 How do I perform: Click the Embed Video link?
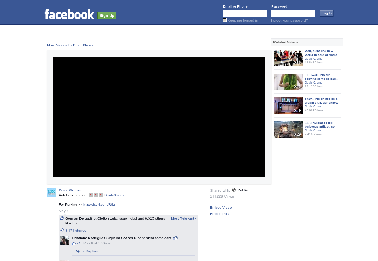[221, 208]
